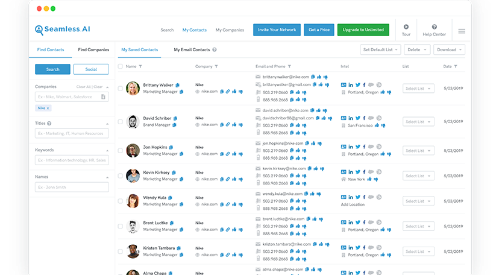Filter the Name column
499x275 pixels.
pyautogui.click(x=140, y=66)
